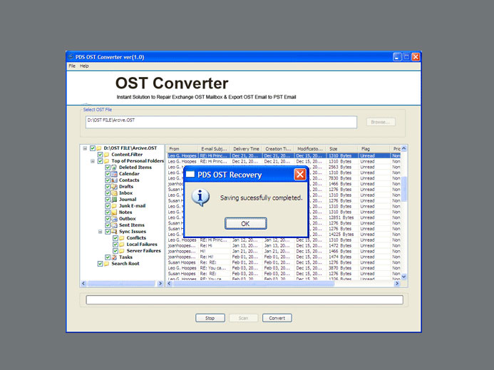
Task: Close the PDS OST Recovery dialog
Action: coord(300,174)
